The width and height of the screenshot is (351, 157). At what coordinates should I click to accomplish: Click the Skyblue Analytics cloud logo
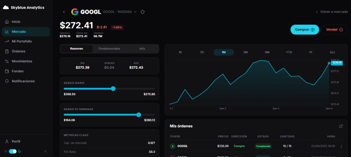coord(6,8)
